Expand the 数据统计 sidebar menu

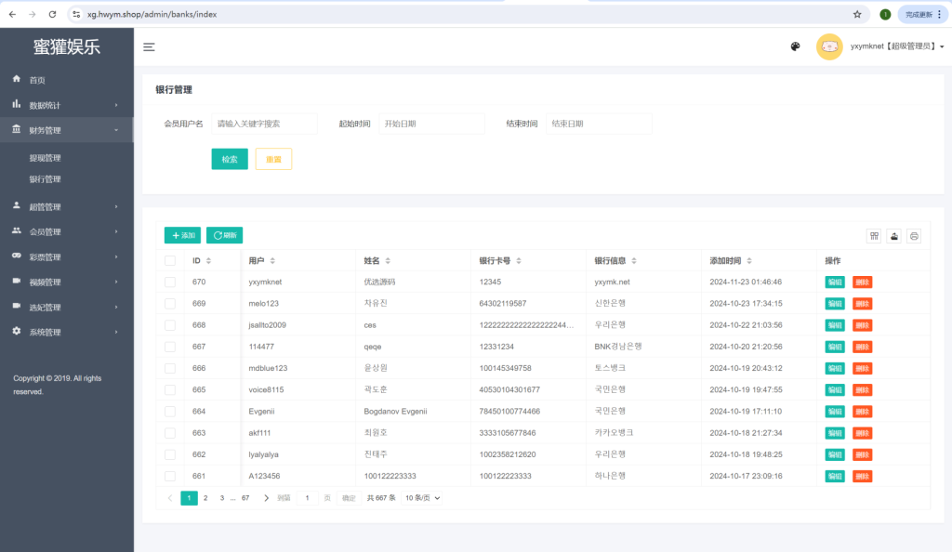(67, 105)
